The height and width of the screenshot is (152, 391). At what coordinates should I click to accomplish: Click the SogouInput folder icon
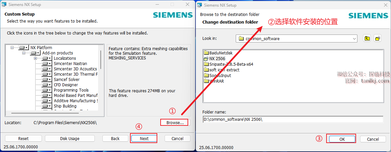tap(206, 75)
